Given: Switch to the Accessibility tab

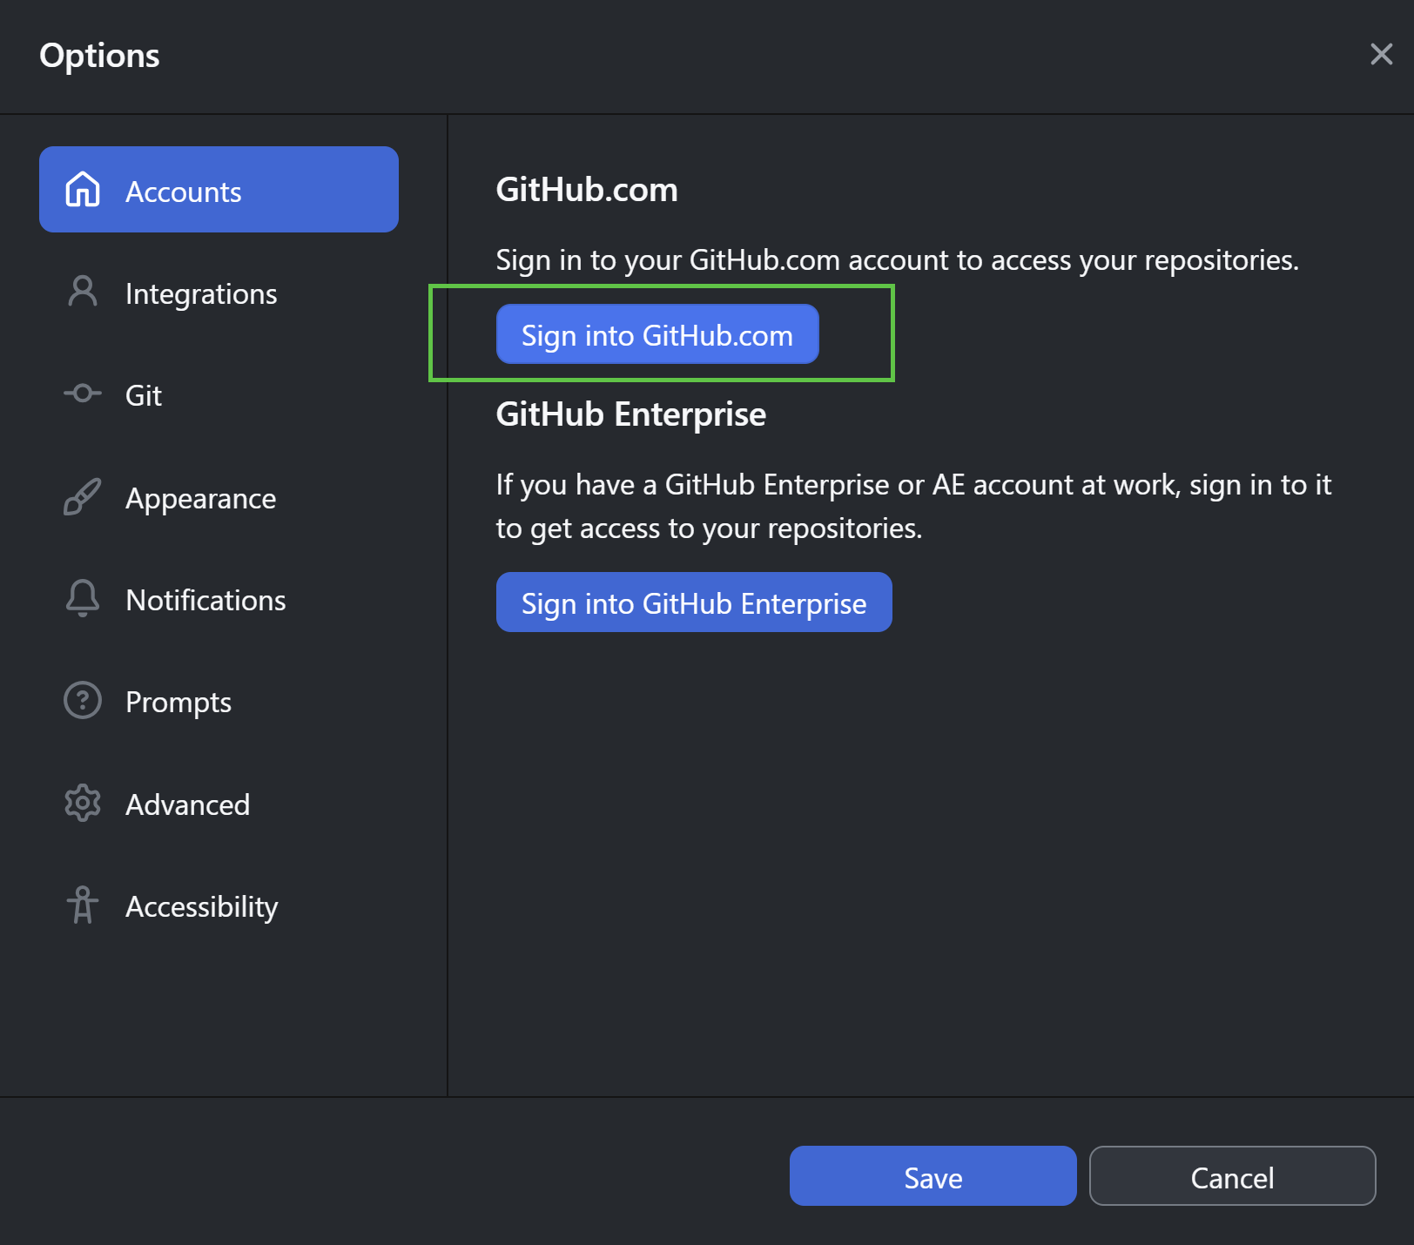Looking at the screenshot, I should coord(219,906).
